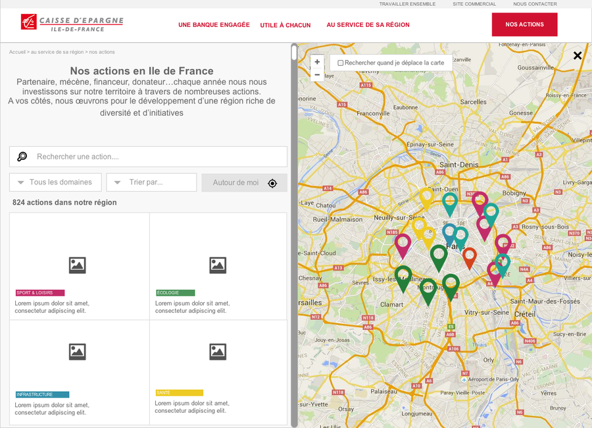Viewport: 592px width, 428px height.
Task: Focus the Rechercher une action field
Action: coord(158,157)
